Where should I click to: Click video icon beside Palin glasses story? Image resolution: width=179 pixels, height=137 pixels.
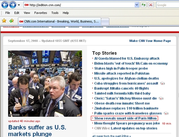pyautogui.click(x=166, y=113)
